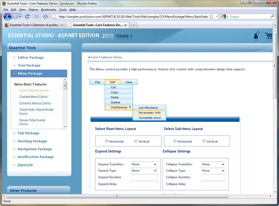Click the shopping cart icon in the header
The width and height of the screenshot is (279, 206).
click(269, 36)
